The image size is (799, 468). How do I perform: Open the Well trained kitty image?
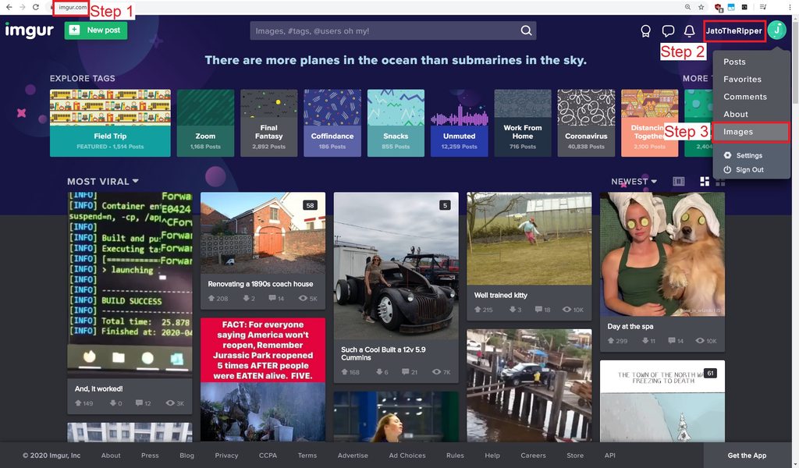[529, 239]
